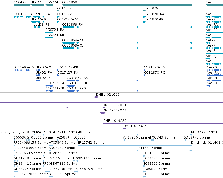223x178 pixels.
Task: Click the DME1-012O11 clone label
Action: [x=114, y=105]
